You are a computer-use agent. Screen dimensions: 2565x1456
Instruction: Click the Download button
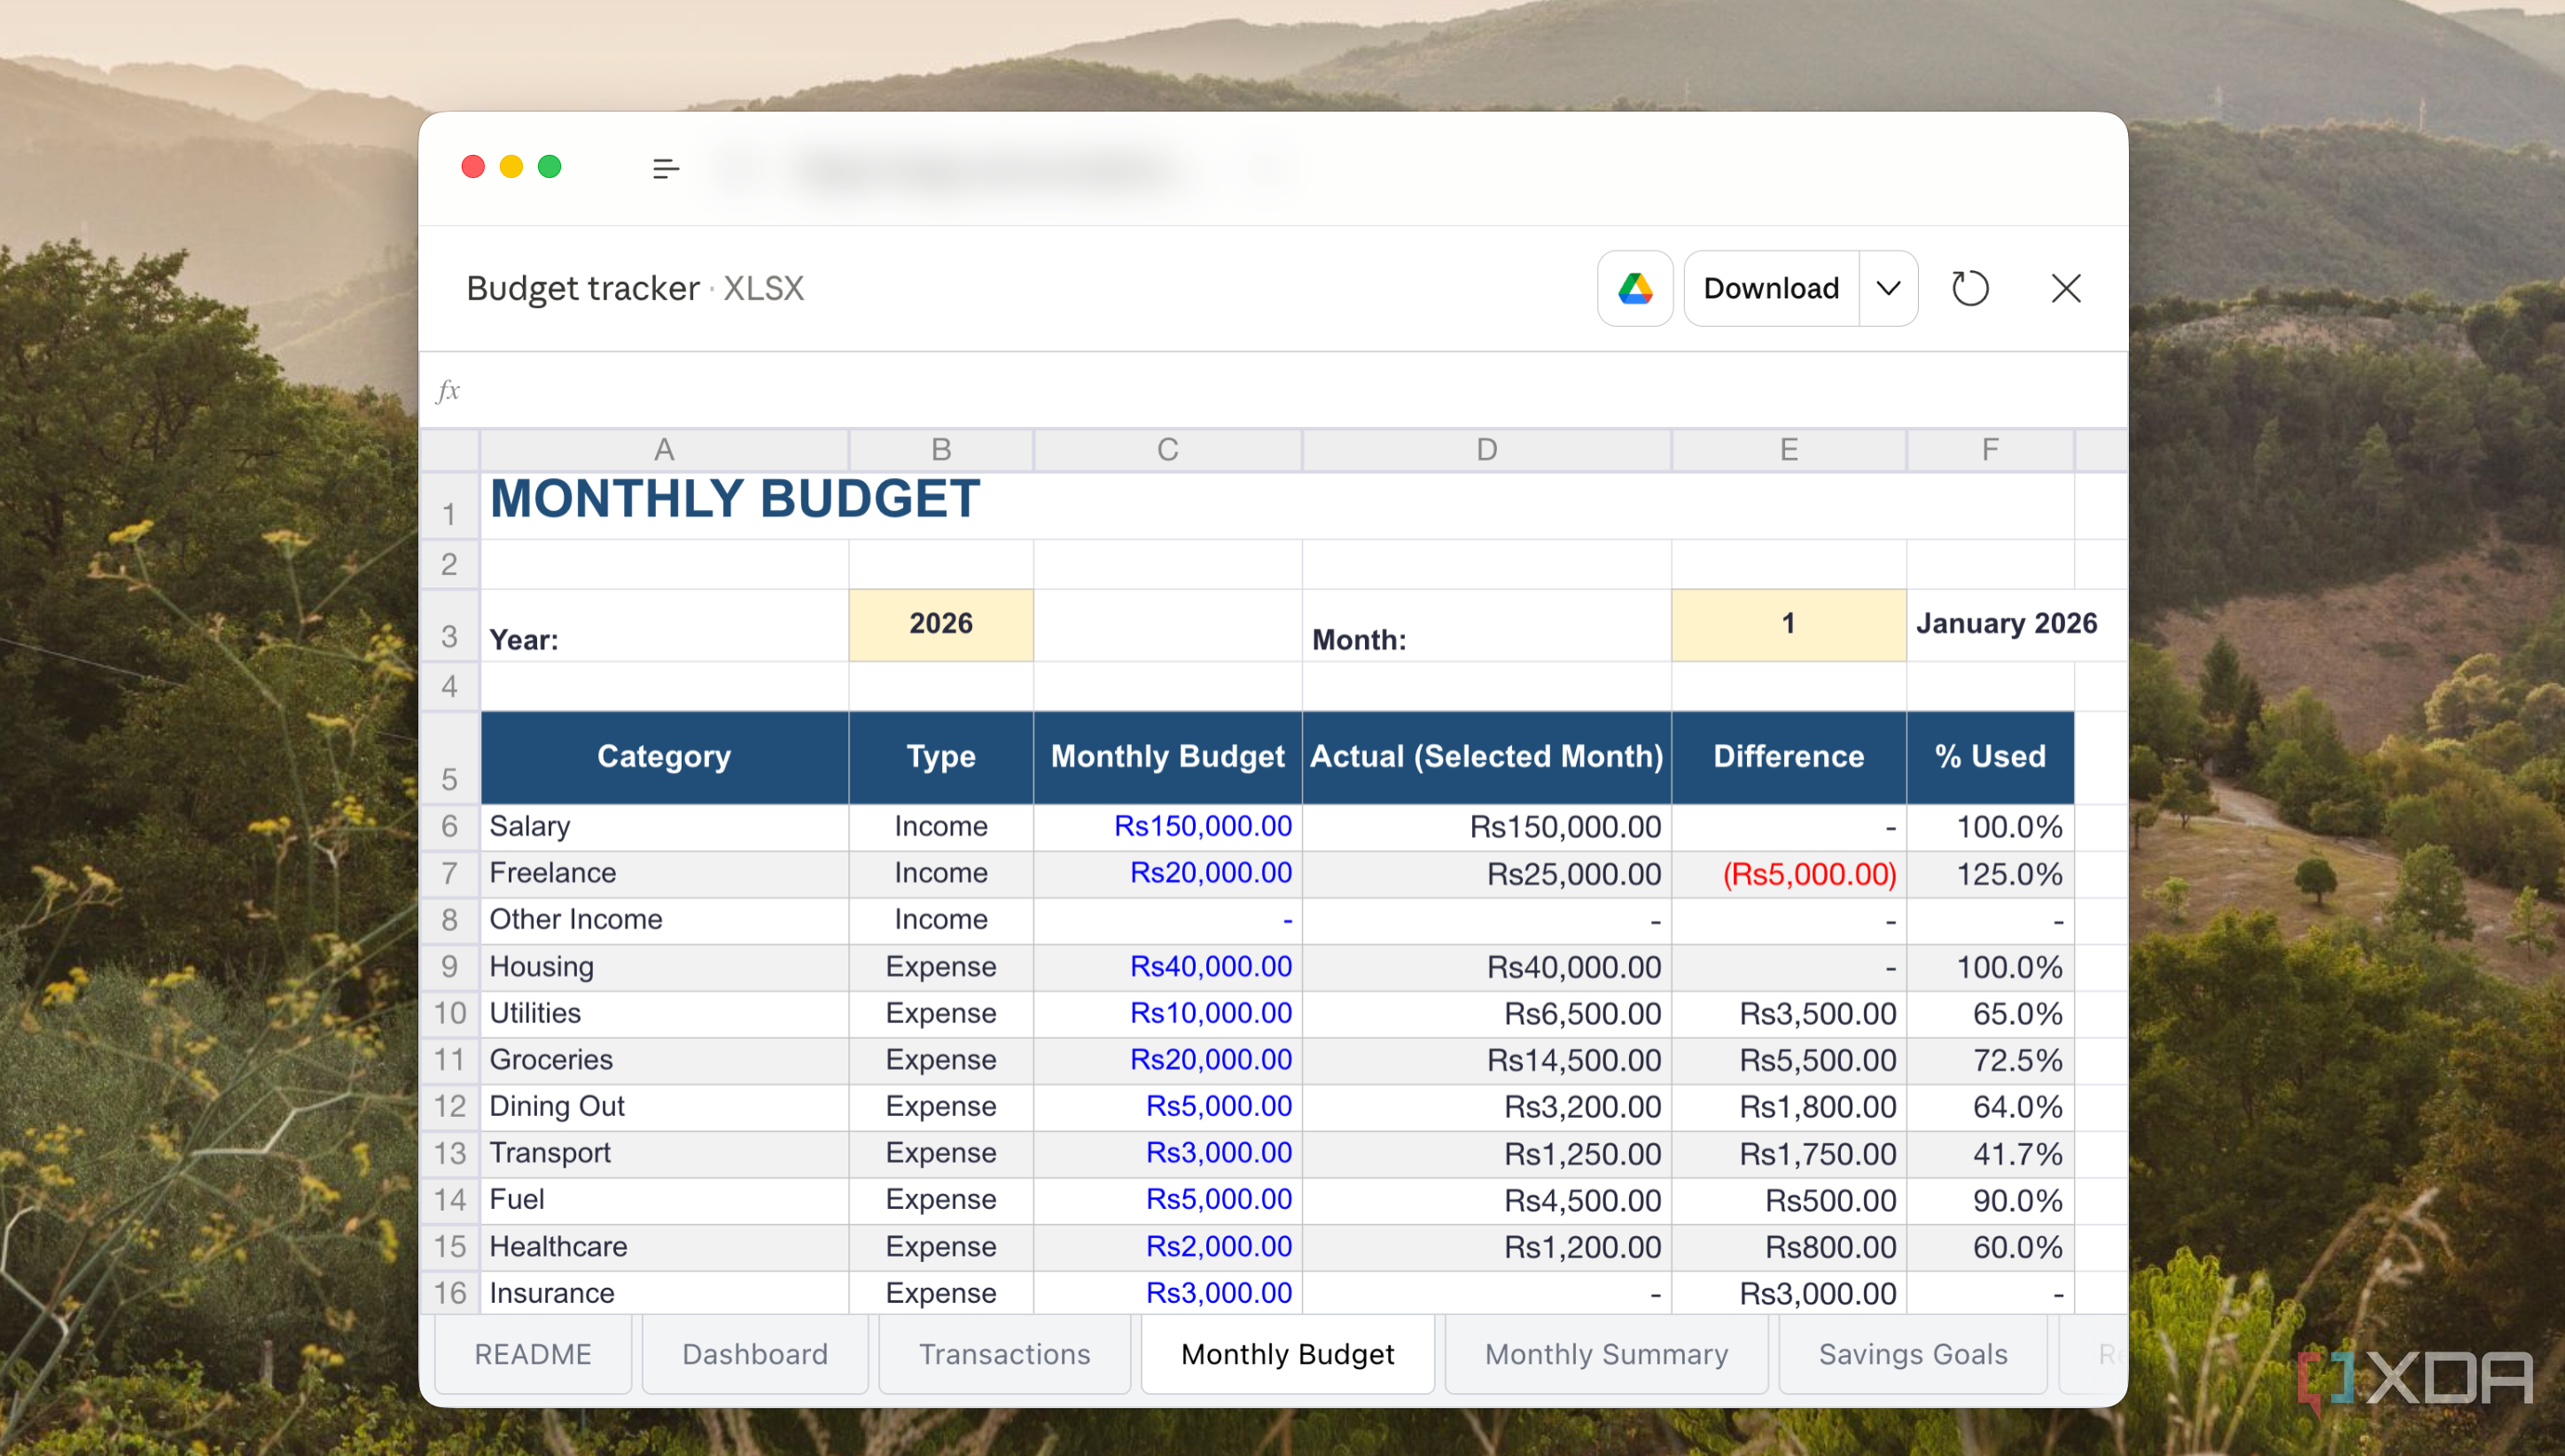click(x=1772, y=288)
